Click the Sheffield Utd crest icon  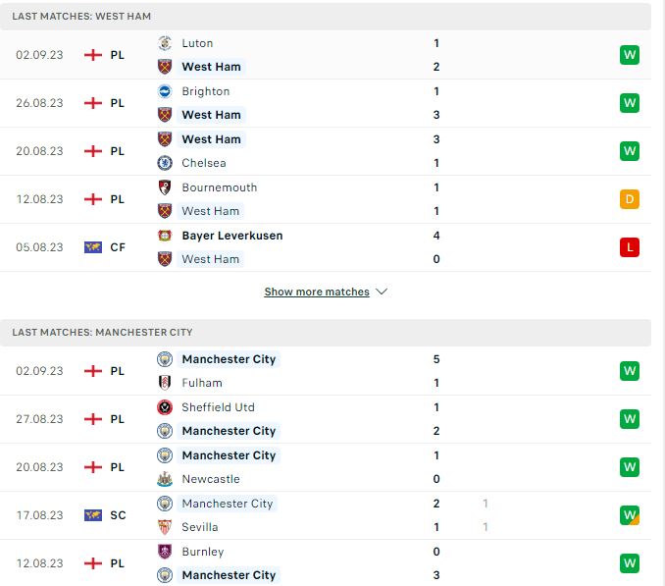tap(165, 407)
